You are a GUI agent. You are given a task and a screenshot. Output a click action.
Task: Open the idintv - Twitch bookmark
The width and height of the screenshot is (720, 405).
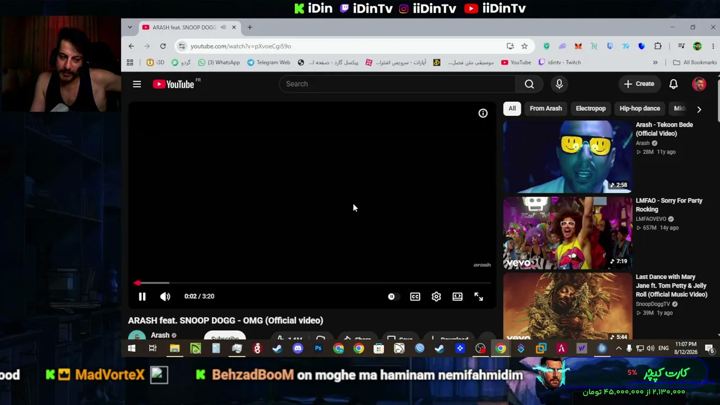coord(559,62)
